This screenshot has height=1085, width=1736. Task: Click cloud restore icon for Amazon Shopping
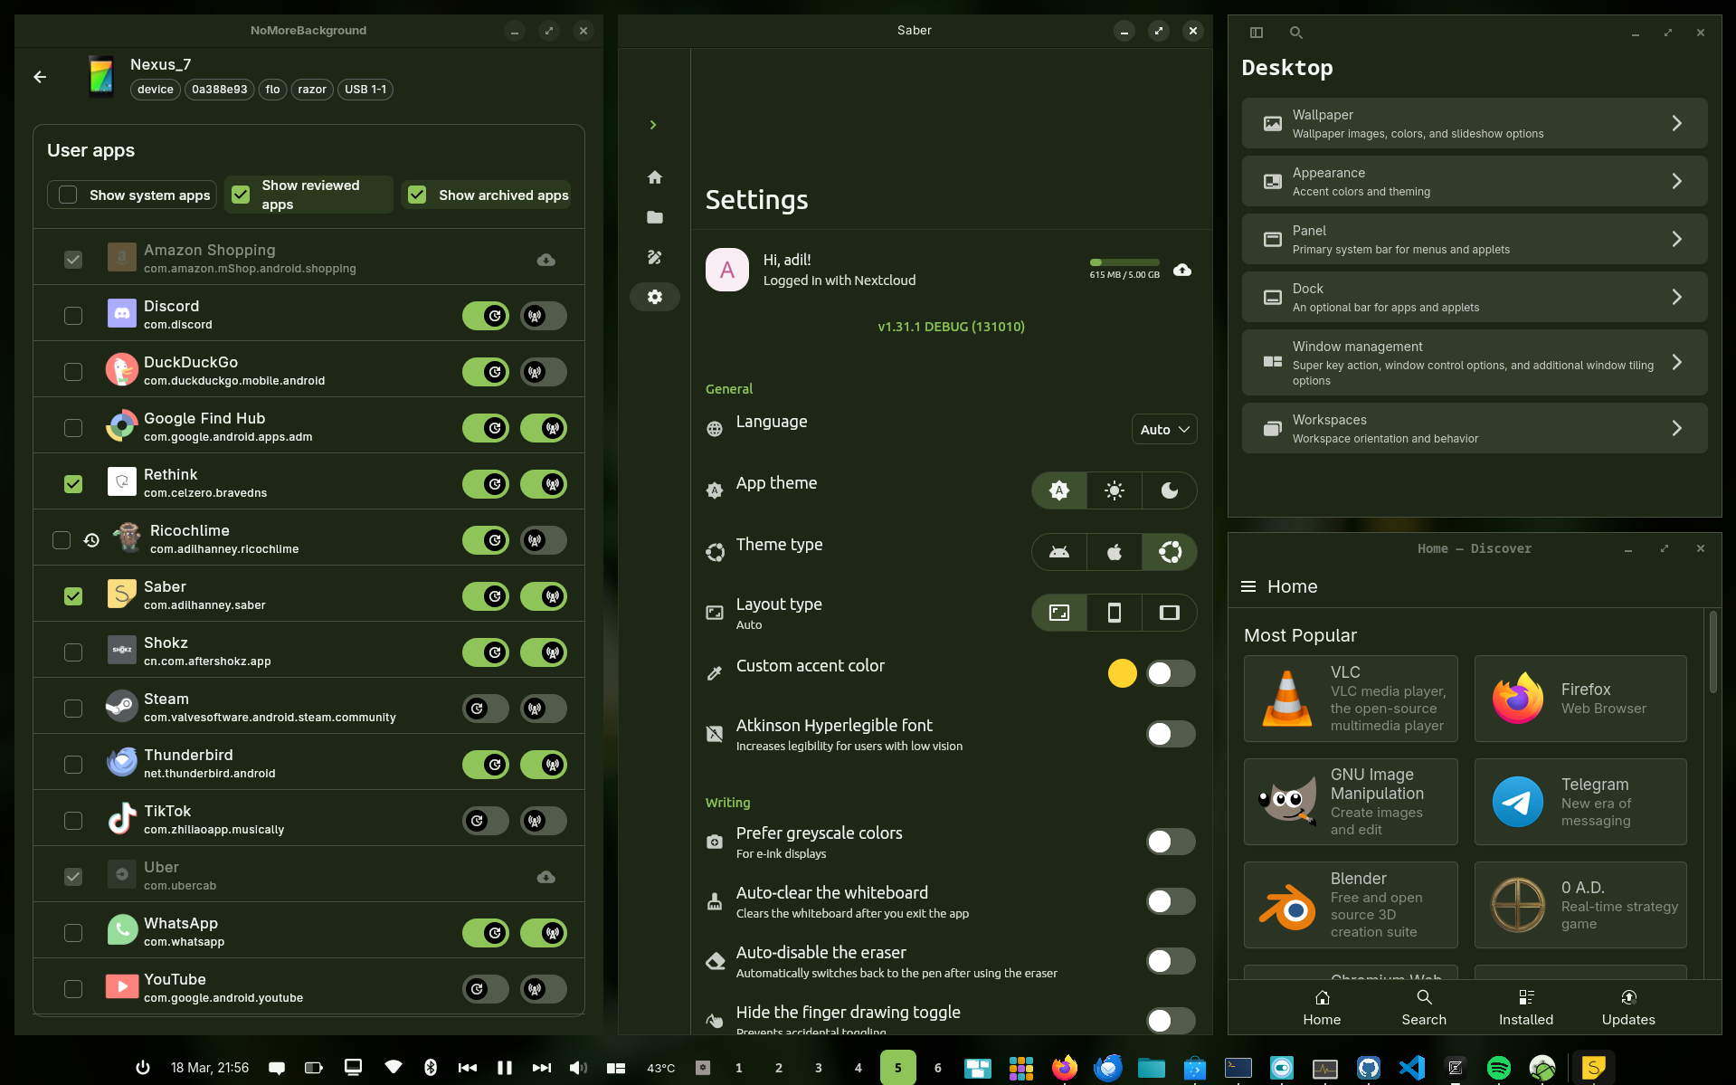[546, 260]
